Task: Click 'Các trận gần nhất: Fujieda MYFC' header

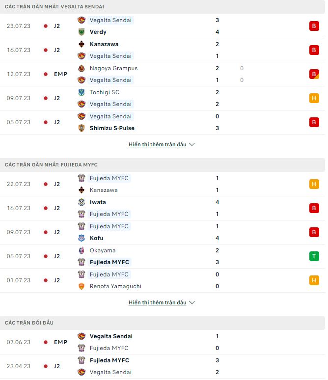Action: [x=51, y=164]
